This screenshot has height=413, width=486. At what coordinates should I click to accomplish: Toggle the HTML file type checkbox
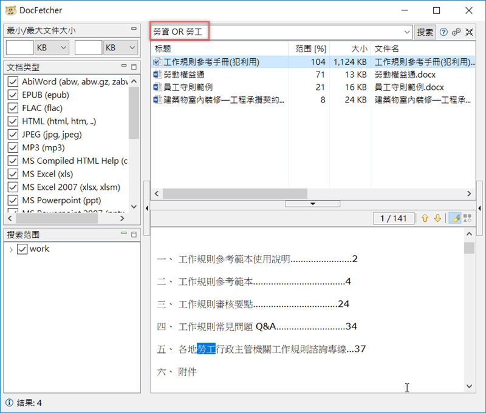pyautogui.click(x=13, y=121)
